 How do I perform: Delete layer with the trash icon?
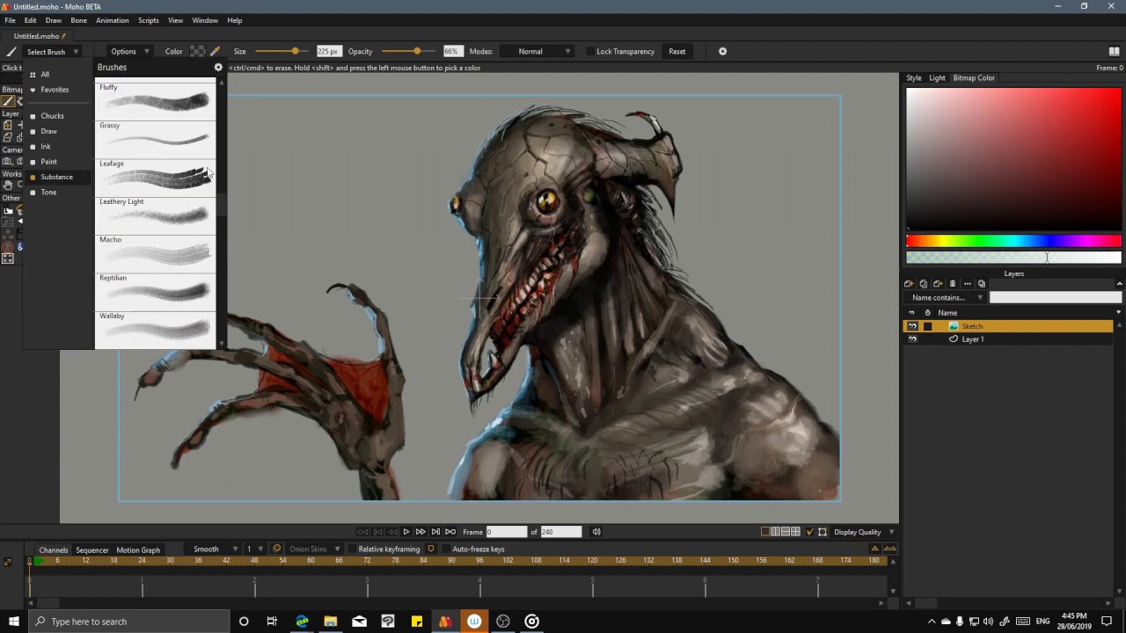pyautogui.click(x=953, y=284)
